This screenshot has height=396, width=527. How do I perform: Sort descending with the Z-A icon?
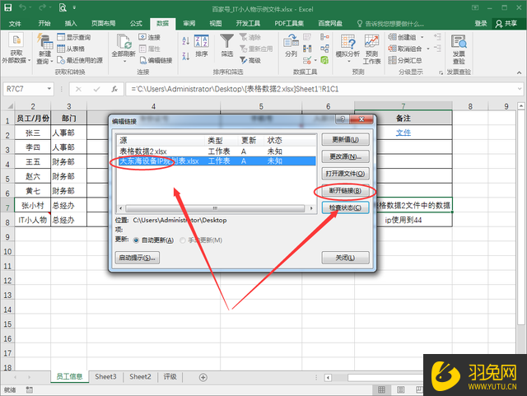[x=185, y=56]
